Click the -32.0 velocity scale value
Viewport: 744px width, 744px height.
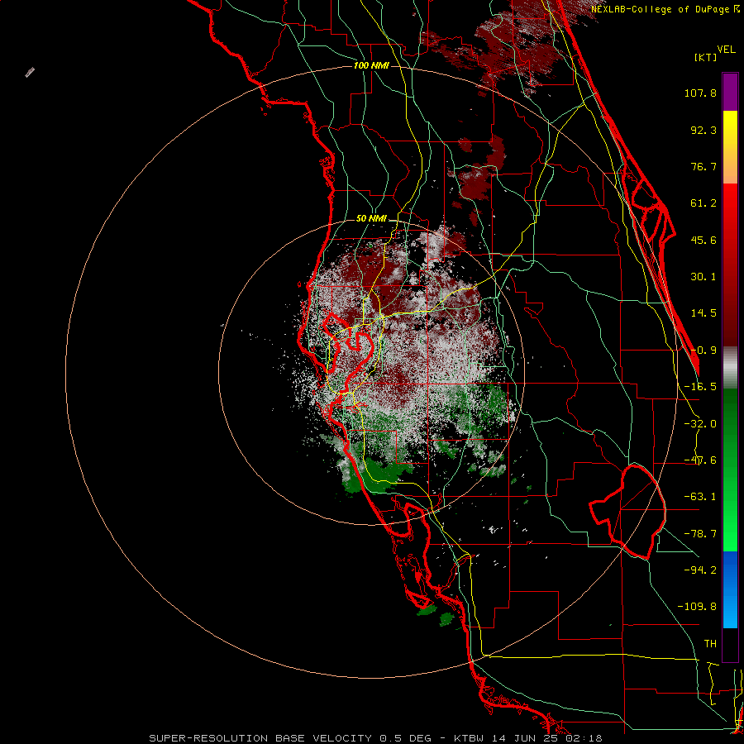(700, 424)
